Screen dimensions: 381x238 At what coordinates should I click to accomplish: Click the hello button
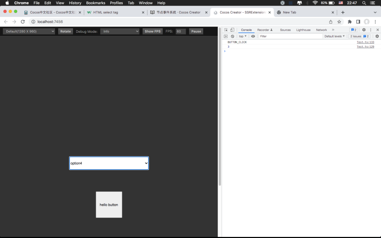click(109, 205)
